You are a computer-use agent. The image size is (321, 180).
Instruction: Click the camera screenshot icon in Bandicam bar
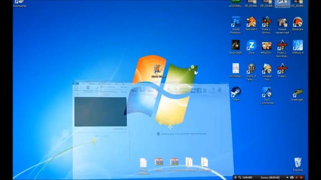(292, 177)
